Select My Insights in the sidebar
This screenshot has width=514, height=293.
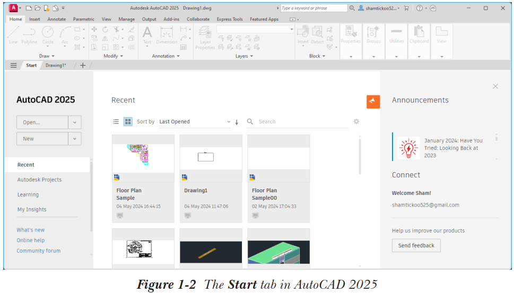[32, 209]
